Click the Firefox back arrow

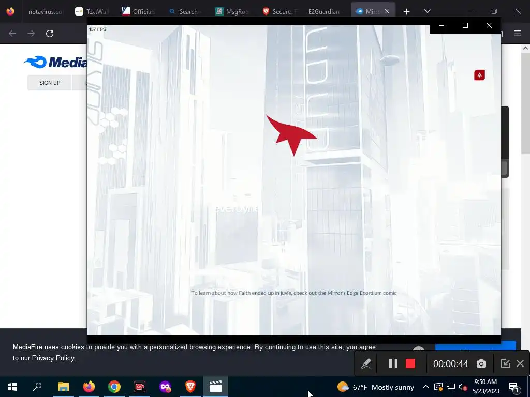click(x=12, y=34)
